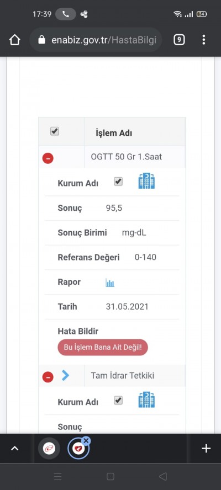This screenshot has height=490, width=221.
Task: Open the Rapor bar chart icon
Action: 110,283
